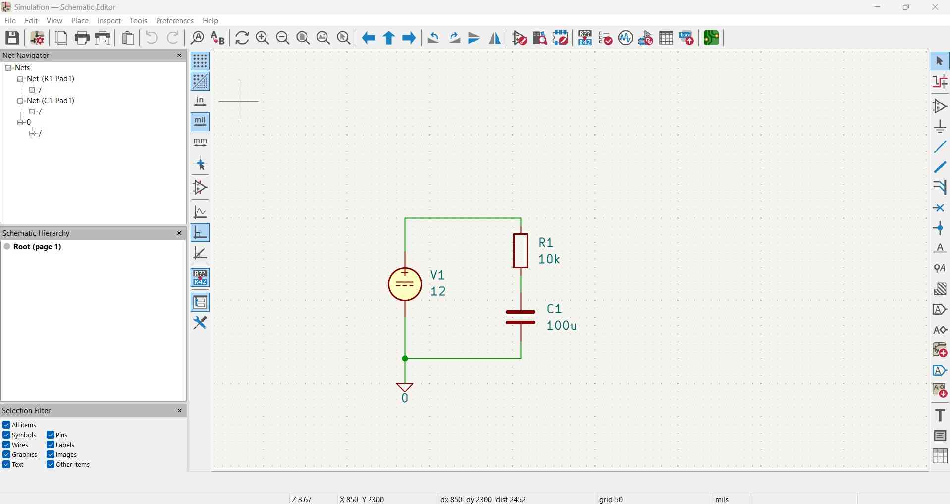Screen dimensions: 950x504
Task: Disable the Pins selection filter
Action: (50, 435)
